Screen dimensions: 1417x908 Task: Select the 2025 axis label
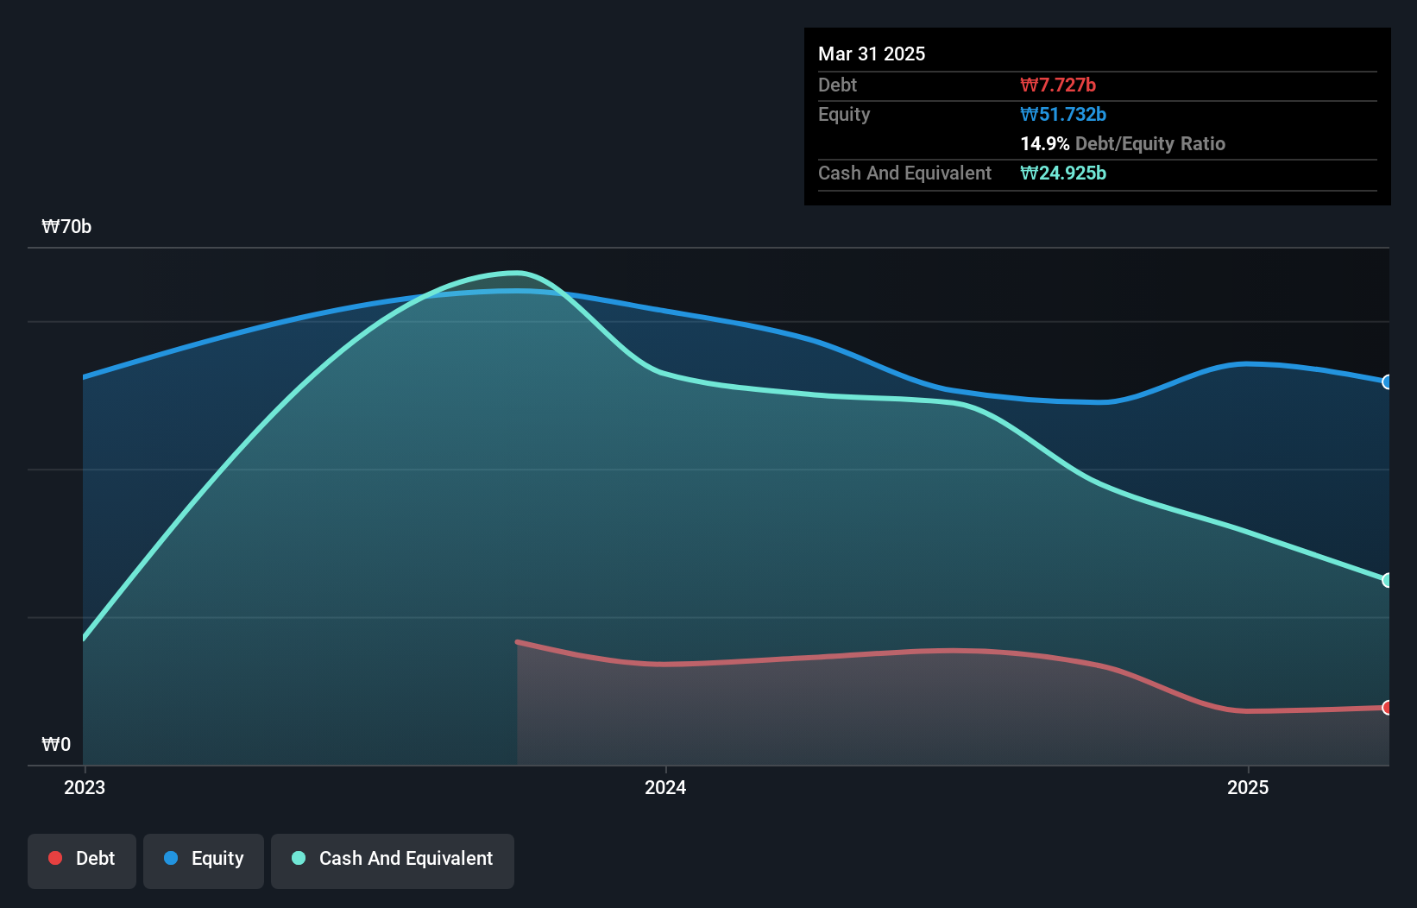point(1248,787)
